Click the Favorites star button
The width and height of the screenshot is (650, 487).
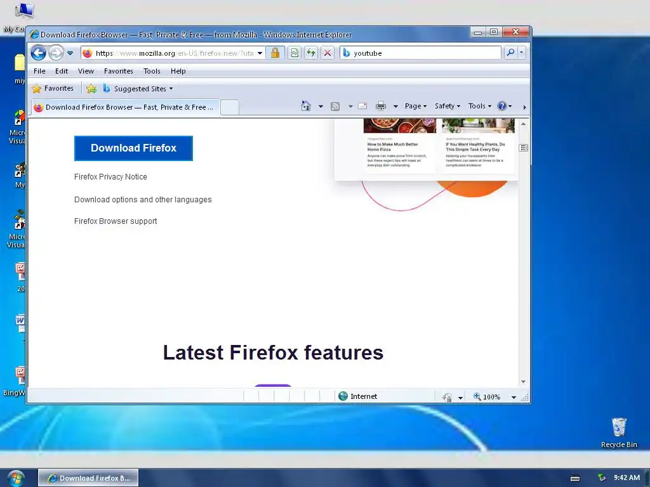coord(53,88)
